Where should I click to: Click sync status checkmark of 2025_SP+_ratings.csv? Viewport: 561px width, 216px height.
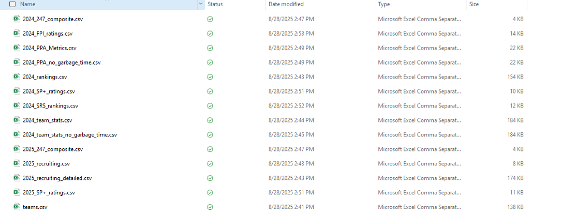coord(210,193)
